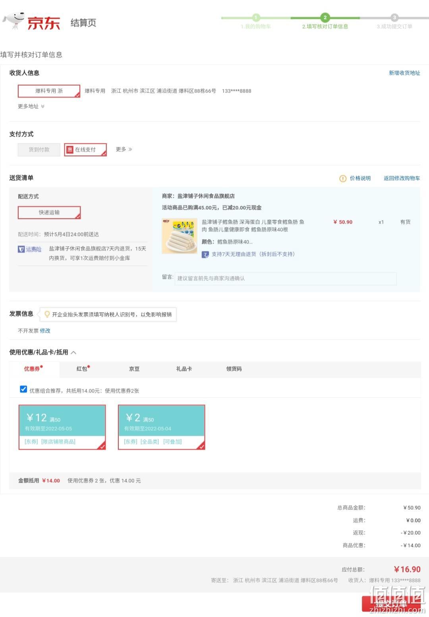
Task: Click the 颜色 variant text 鳕鱼肠原味40
Action: (235, 242)
